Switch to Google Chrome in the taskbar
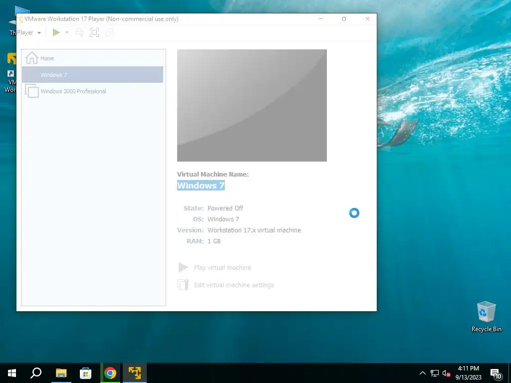The image size is (511, 383). [x=110, y=373]
